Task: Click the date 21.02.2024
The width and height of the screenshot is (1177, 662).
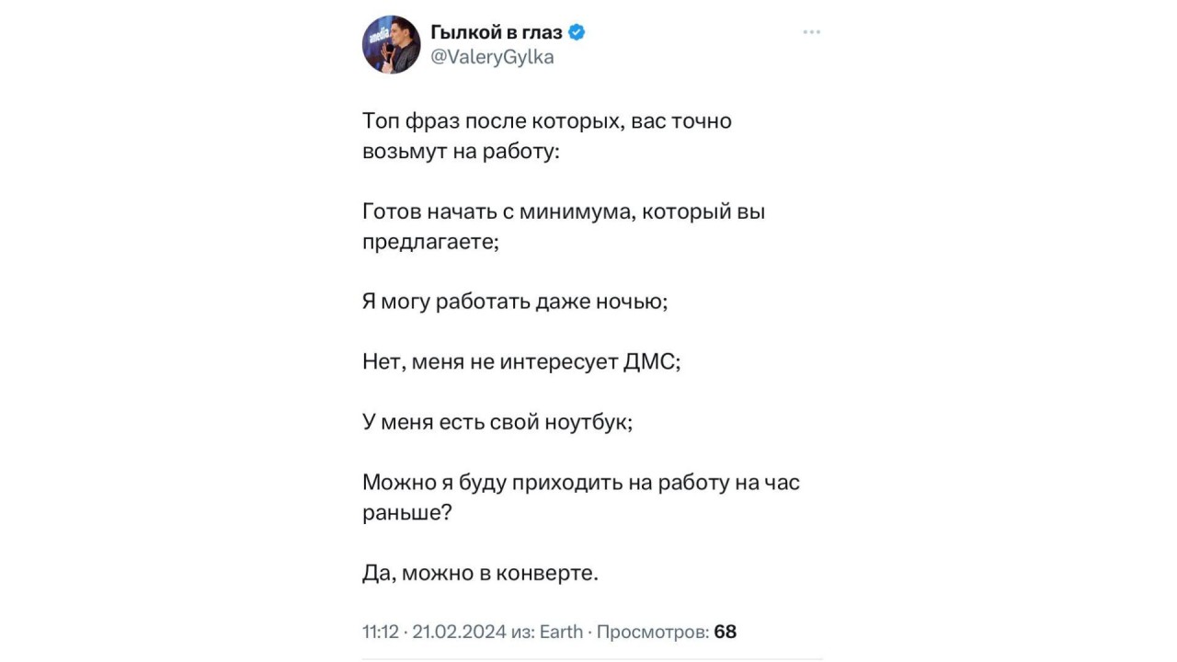Action: pyautogui.click(x=460, y=632)
